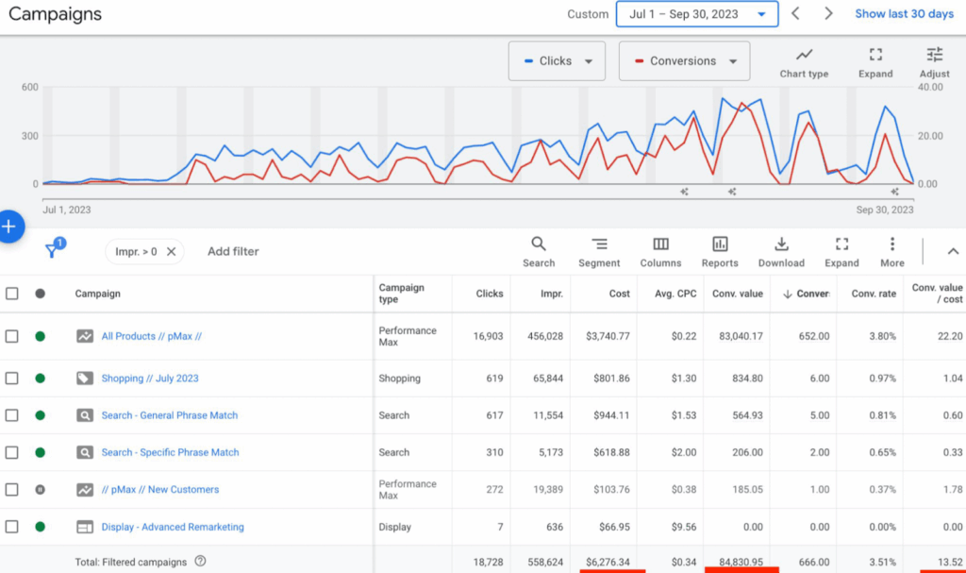This screenshot has height=573, width=966.
Task: Click the Performance Max icon for All Products
Action: click(x=84, y=336)
